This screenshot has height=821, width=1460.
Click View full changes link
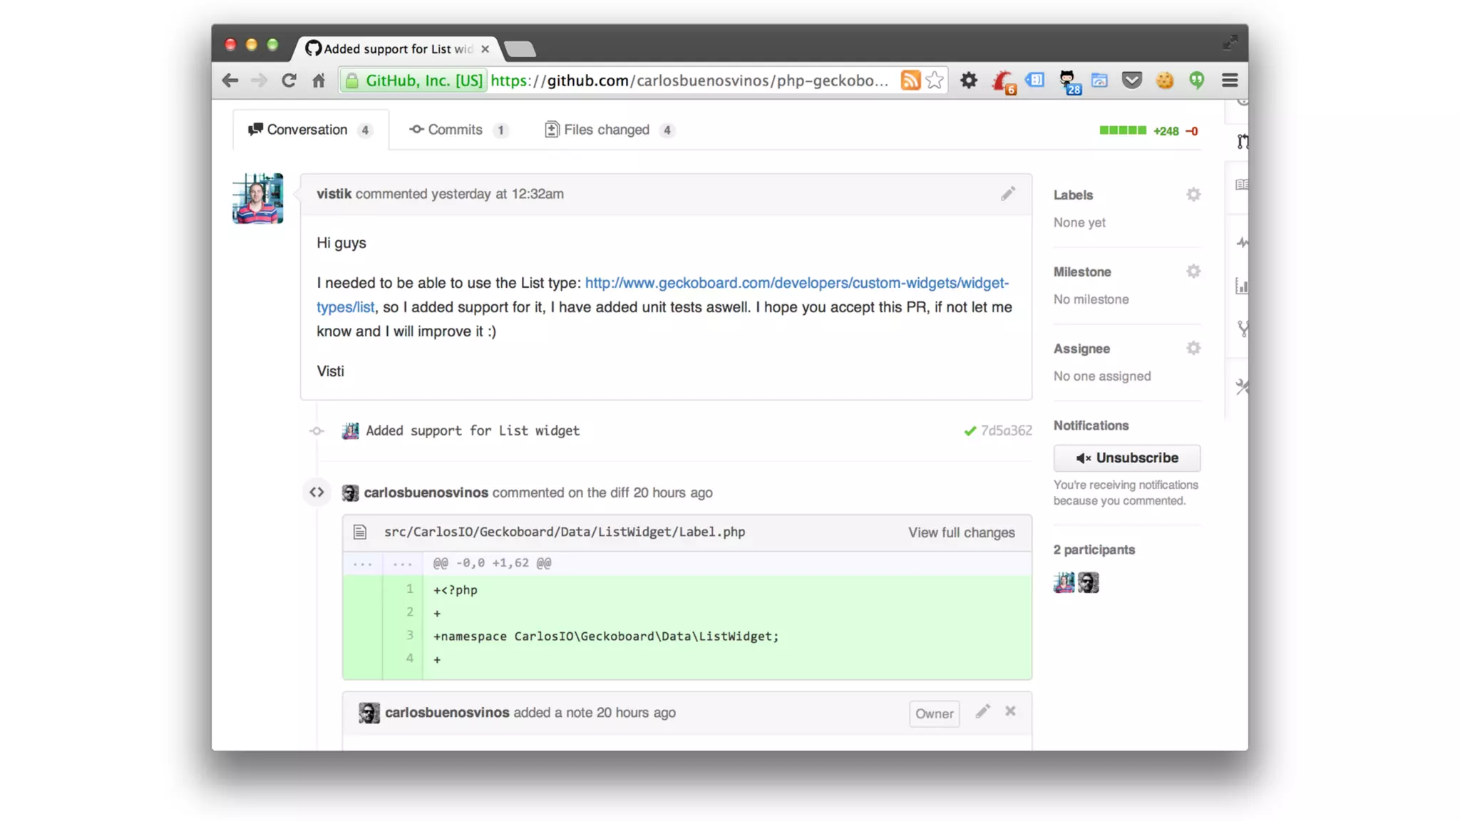point(961,532)
